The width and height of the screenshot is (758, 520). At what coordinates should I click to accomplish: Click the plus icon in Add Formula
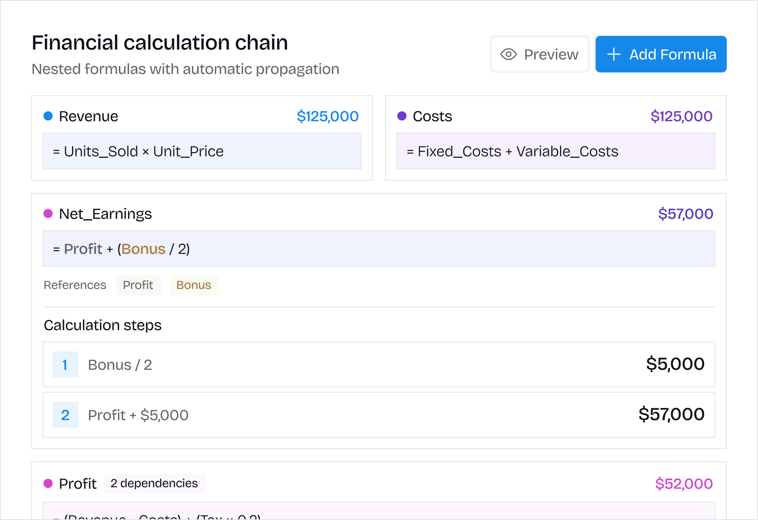[x=613, y=55]
